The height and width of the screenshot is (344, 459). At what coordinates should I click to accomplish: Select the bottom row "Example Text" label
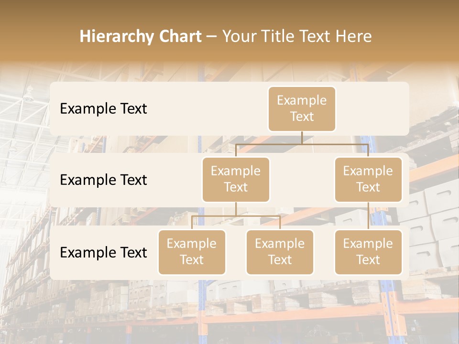coord(103,253)
